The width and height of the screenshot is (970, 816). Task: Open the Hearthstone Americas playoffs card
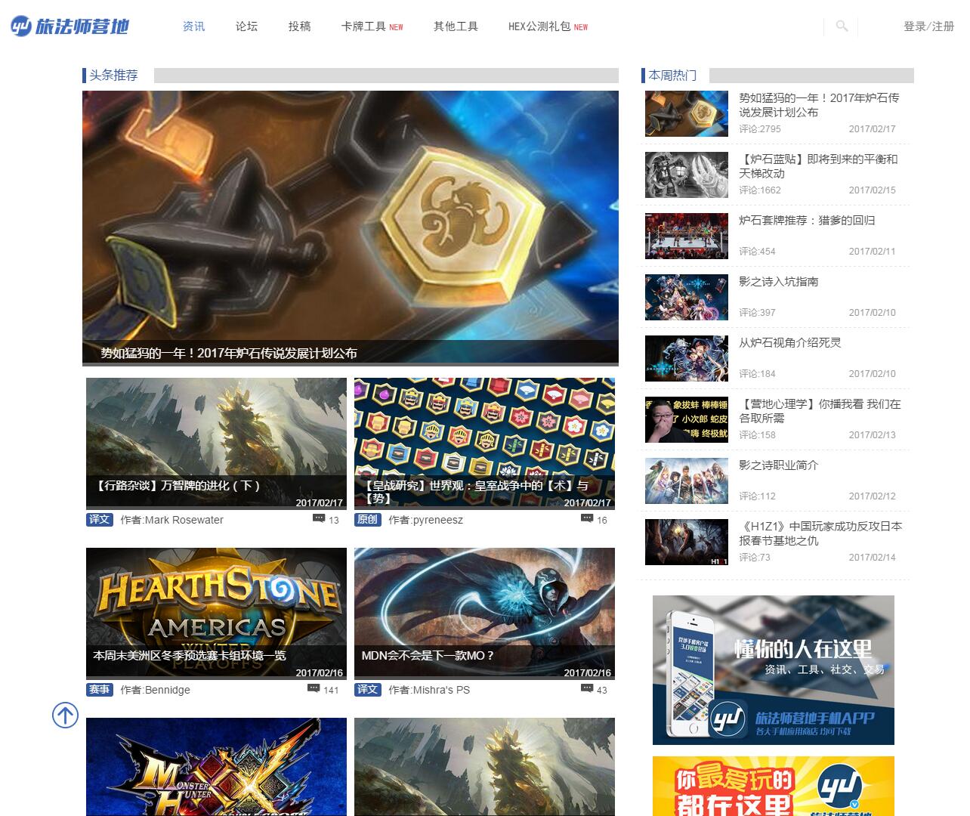pyautogui.click(x=216, y=614)
